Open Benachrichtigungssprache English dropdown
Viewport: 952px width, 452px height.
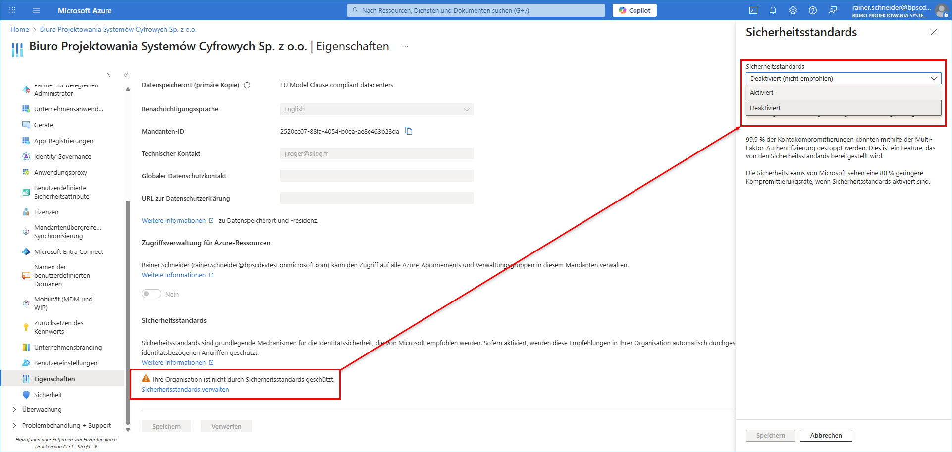tap(376, 109)
